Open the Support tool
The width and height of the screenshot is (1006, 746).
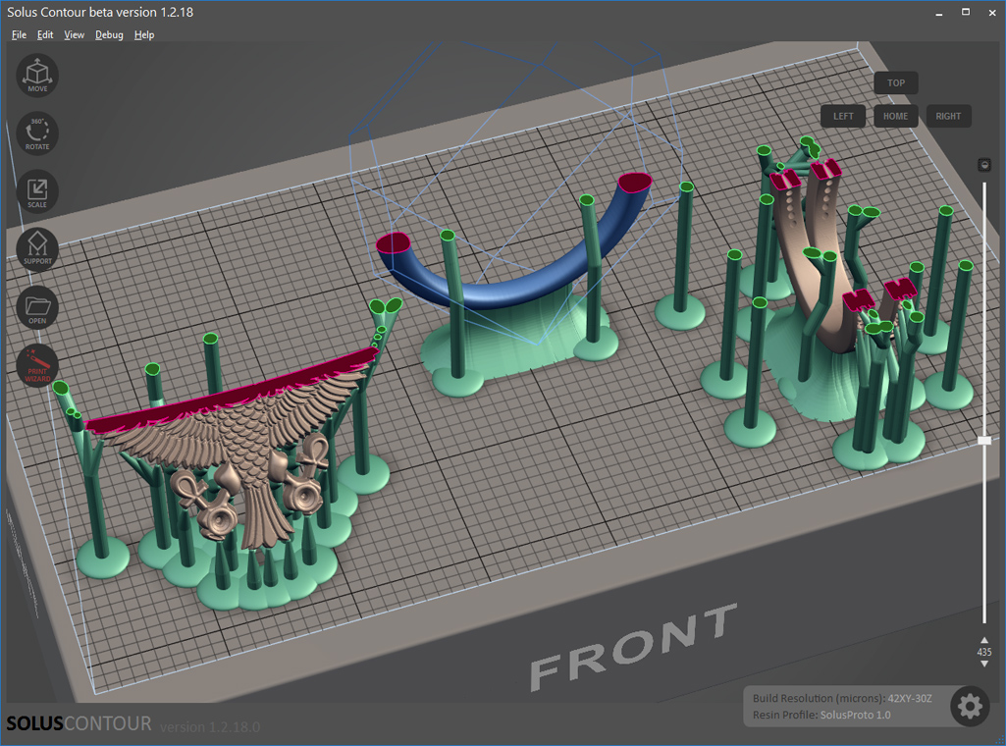pyautogui.click(x=37, y=249)
